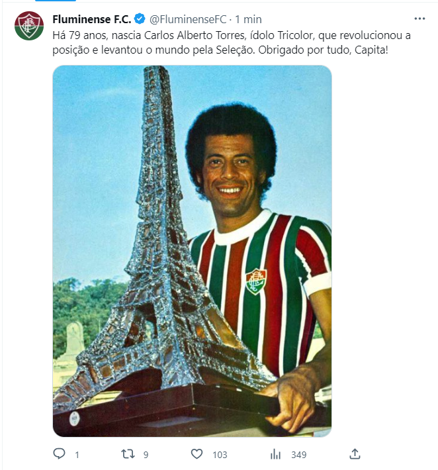Like the tweet with the heart icon
Image resolution: width=438 pixels, height=470 pixels.
pyautogui.click(x=197, y=454)
